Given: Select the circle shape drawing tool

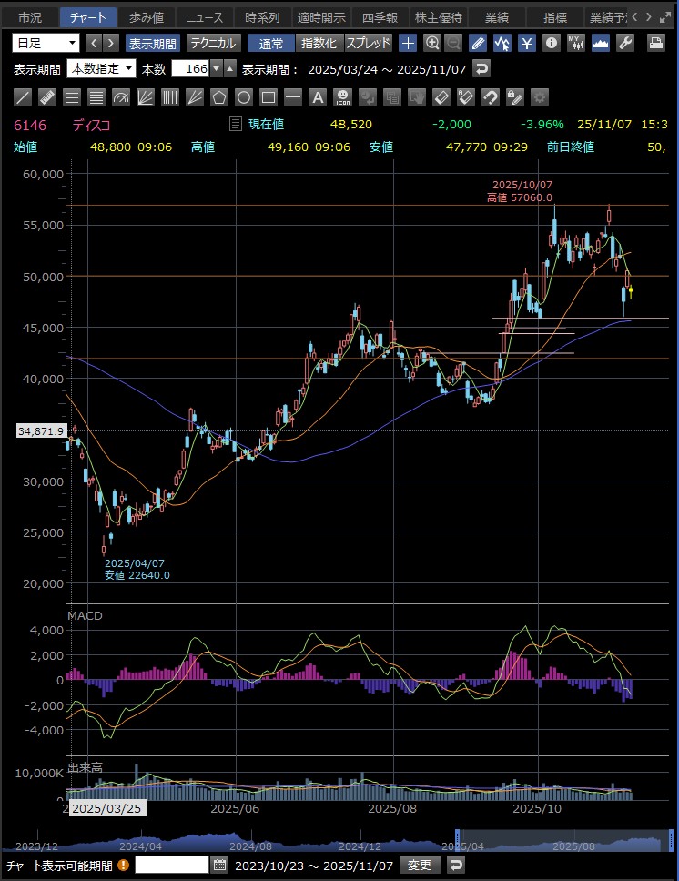Looking at the screenshot, I should (244, 97).
